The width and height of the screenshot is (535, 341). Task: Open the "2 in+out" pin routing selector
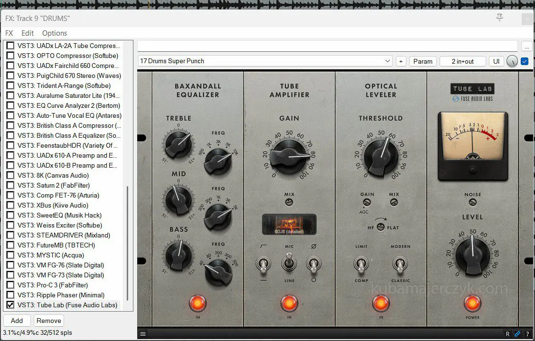462,61
